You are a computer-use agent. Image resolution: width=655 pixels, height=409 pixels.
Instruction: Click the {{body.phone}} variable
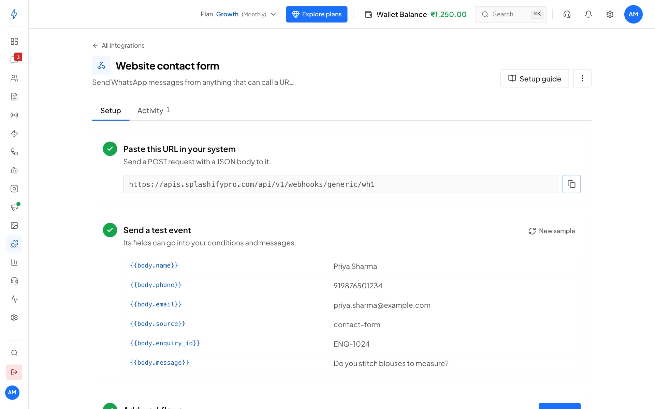[x=156, y=285]
